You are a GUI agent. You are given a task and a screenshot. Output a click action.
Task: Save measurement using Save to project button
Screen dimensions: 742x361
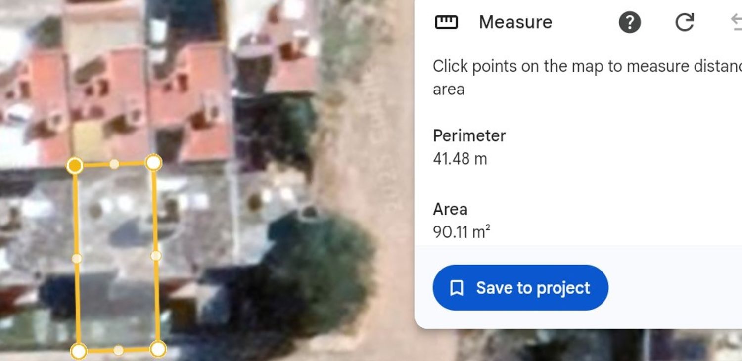(x=520, y=288)
